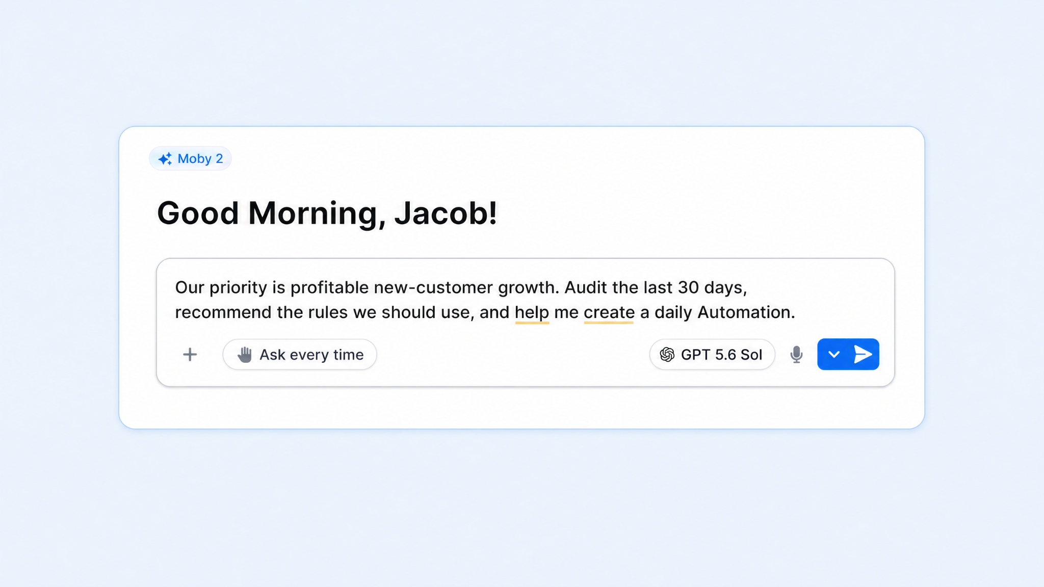Viewport: 1044px width, 587px height.
Task: Click the Moby 2 badge
Action: 190,158
